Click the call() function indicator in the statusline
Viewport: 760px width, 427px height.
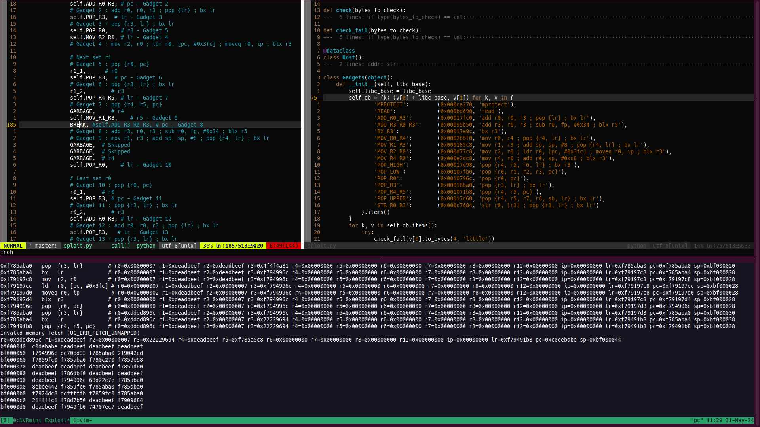120,246
